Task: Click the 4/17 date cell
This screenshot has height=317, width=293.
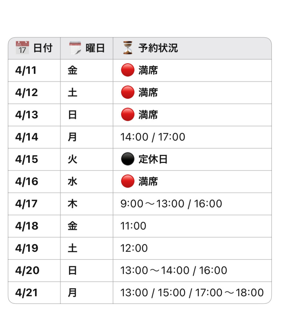Action: 34,204
